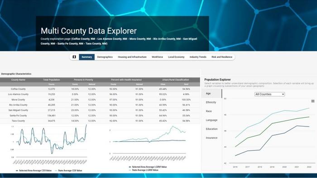
Task: Select the Language variable option
Action: click(x=211, y=120)
